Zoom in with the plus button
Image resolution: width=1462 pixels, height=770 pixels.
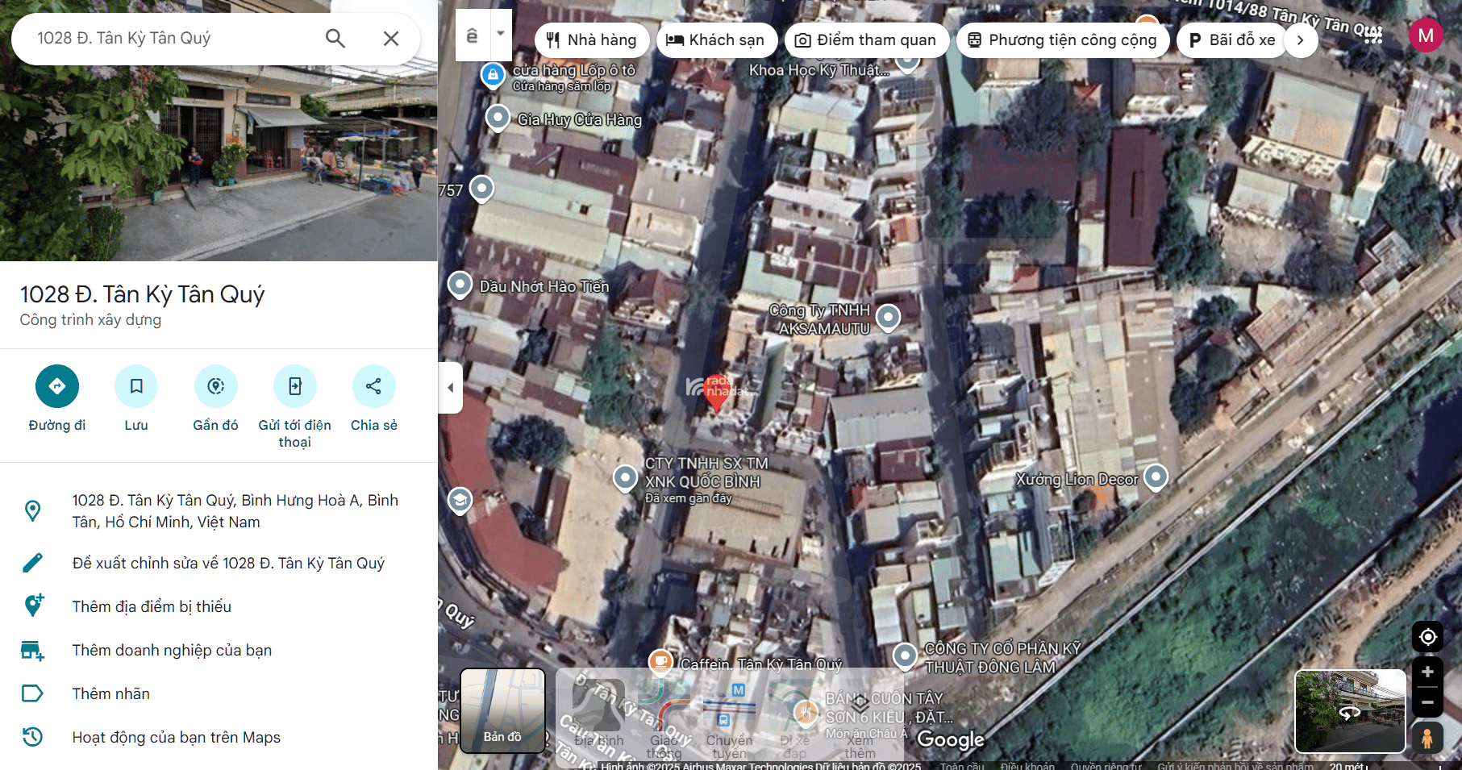[1427, 672]
